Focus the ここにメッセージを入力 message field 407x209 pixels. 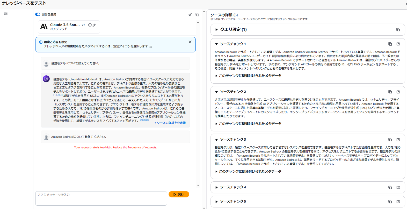tap(101, 198)
